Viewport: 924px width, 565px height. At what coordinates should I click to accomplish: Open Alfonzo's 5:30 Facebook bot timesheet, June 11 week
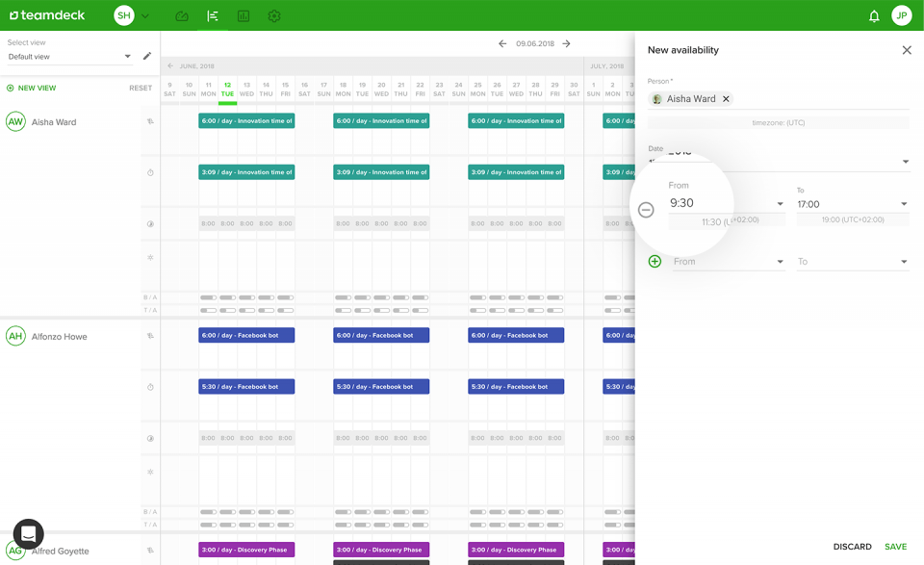click(246, 387)
